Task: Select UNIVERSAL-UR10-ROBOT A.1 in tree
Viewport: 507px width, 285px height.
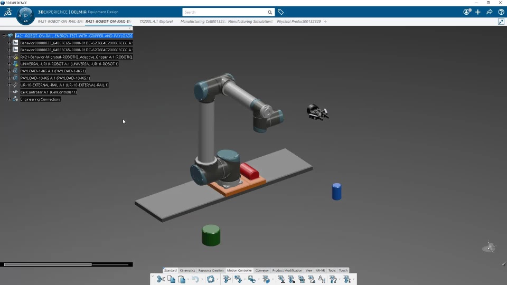Action: [x=70, y=64]
